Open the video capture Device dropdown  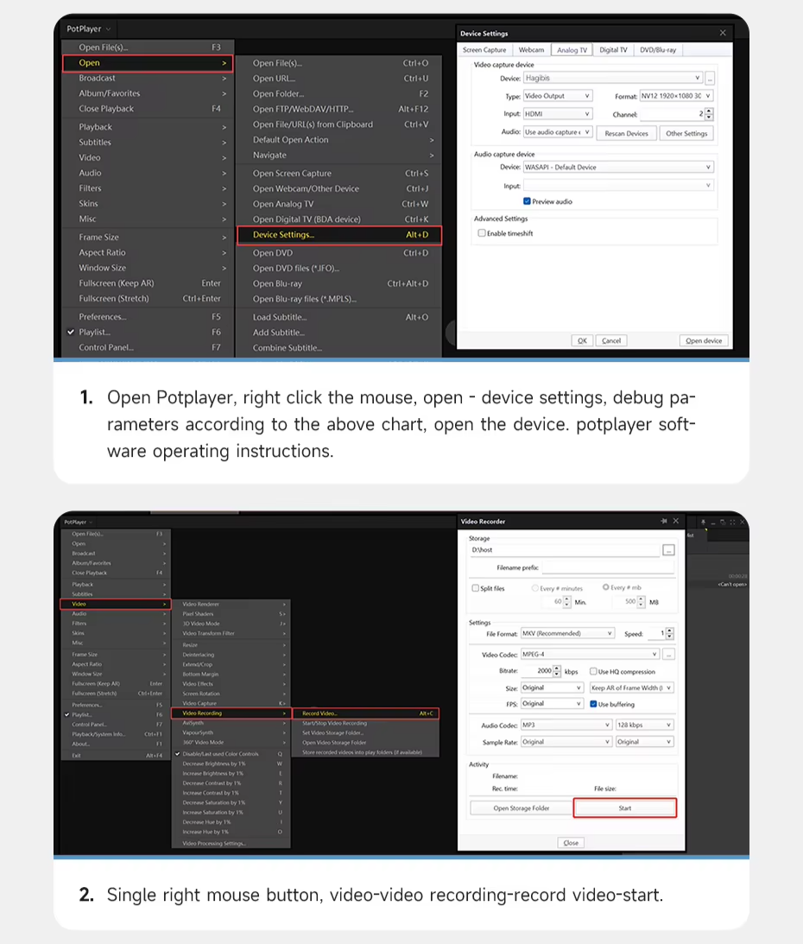[x=613, y=79]
